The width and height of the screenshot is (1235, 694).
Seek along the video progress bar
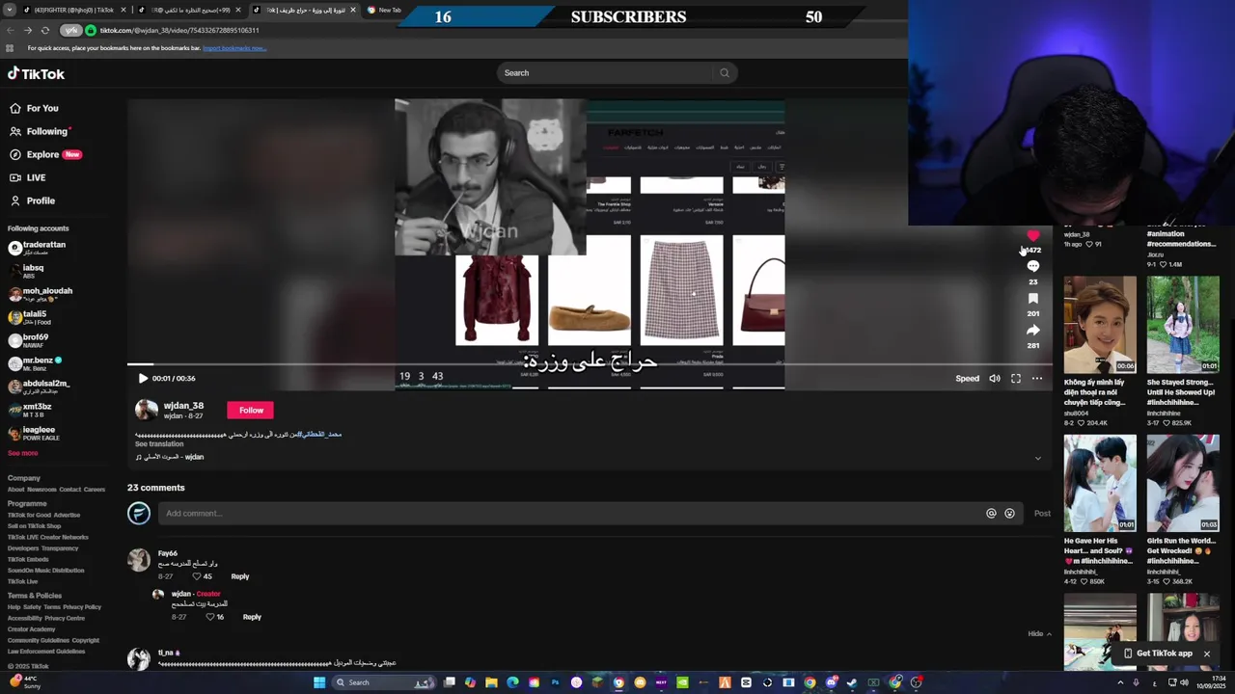(x=590, y=365)
